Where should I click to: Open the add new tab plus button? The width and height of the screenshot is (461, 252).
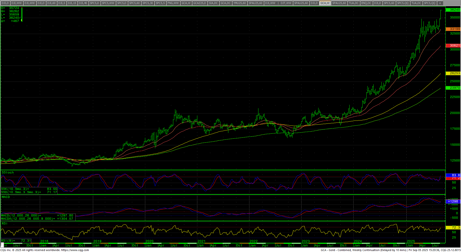click(x=440, y=3)
